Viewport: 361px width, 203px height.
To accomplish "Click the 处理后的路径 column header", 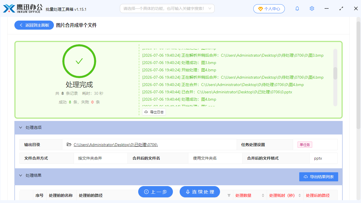I will coord(318,195).
